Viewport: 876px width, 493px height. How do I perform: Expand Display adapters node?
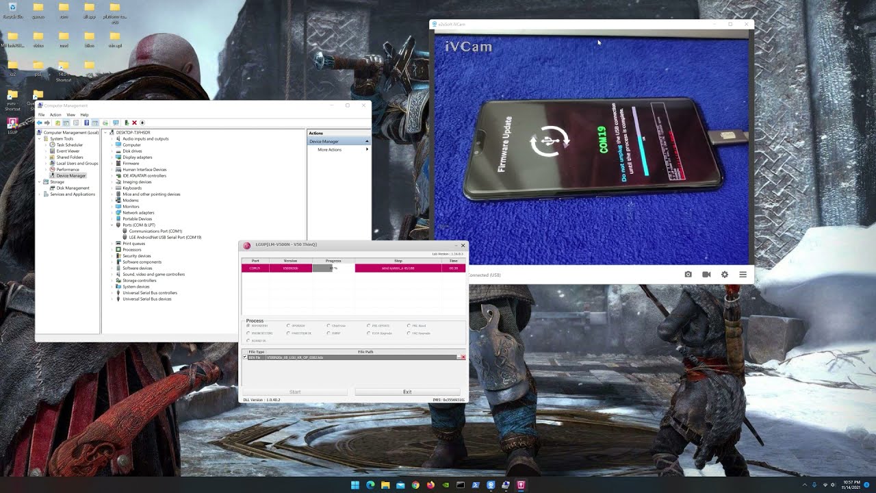[112, 157]
